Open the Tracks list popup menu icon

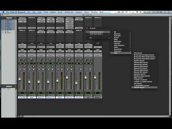tap(15, 18)
